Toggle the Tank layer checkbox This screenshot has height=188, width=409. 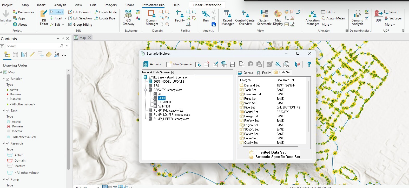tap(8, 111)
